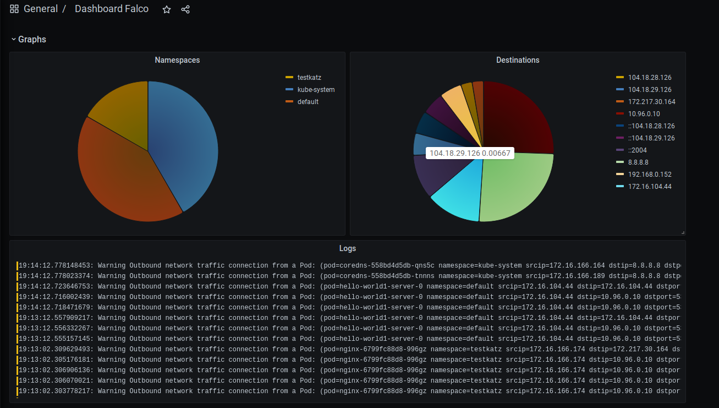Viewport: 719px width, 408px height.
Task: Toggle testkatz series in Namespaces legend
Action: tap(309, 78)
